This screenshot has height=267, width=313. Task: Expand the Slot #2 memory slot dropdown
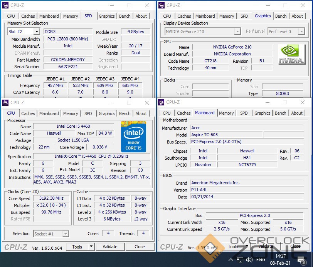pyautogui.click(x=37, y=32)
